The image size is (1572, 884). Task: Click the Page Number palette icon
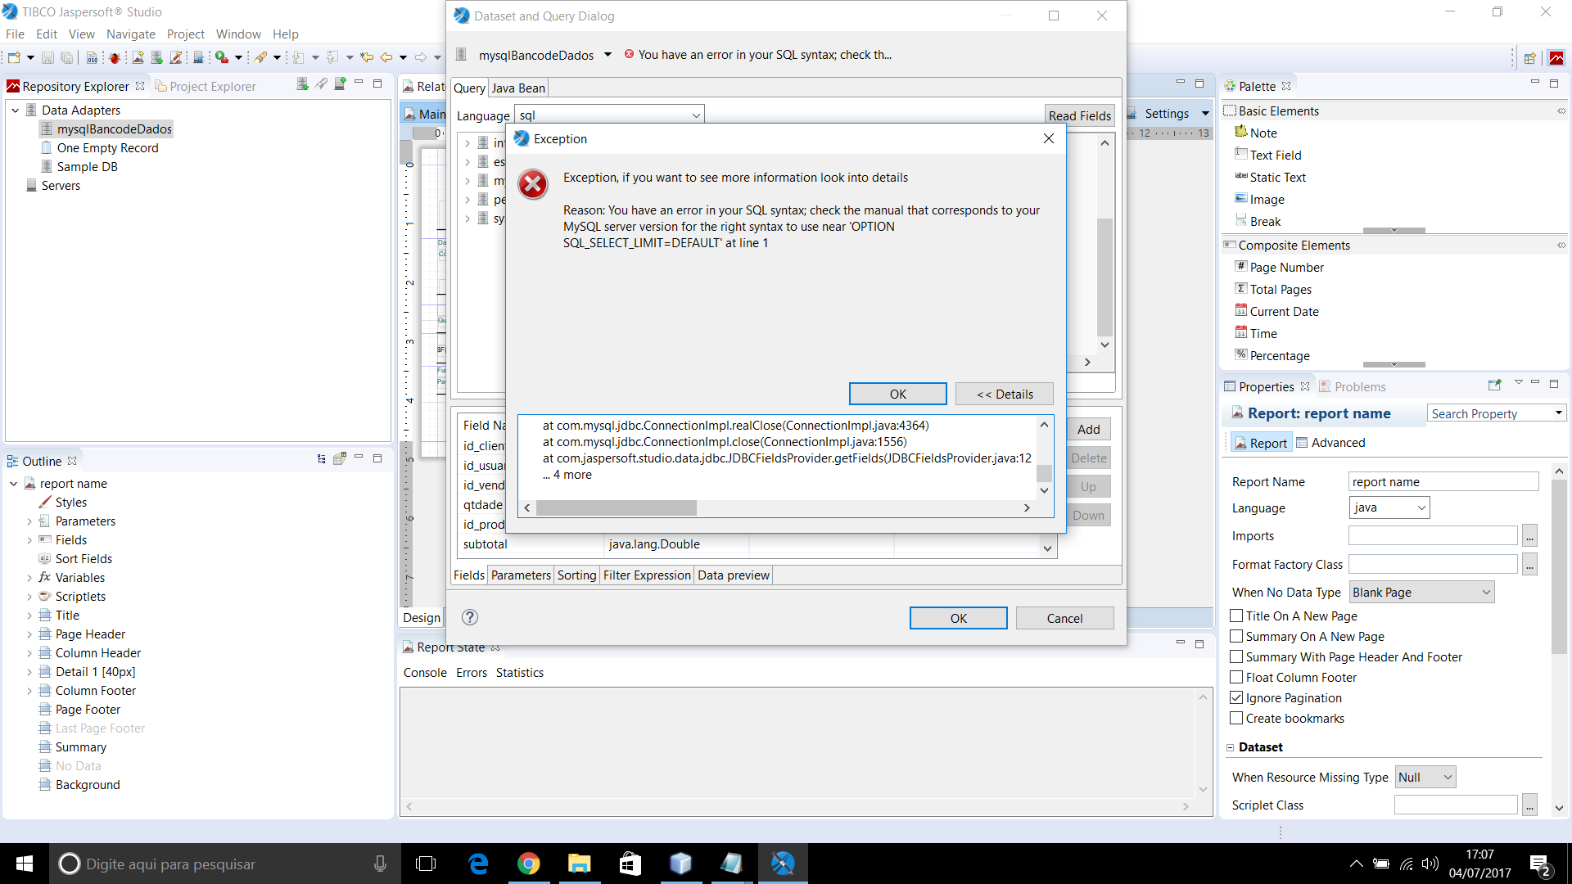coord(1241,267)
